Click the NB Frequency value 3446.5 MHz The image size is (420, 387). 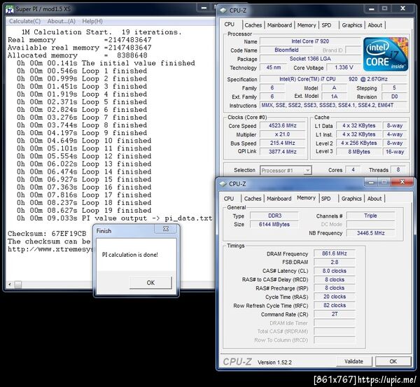(370, 233)
